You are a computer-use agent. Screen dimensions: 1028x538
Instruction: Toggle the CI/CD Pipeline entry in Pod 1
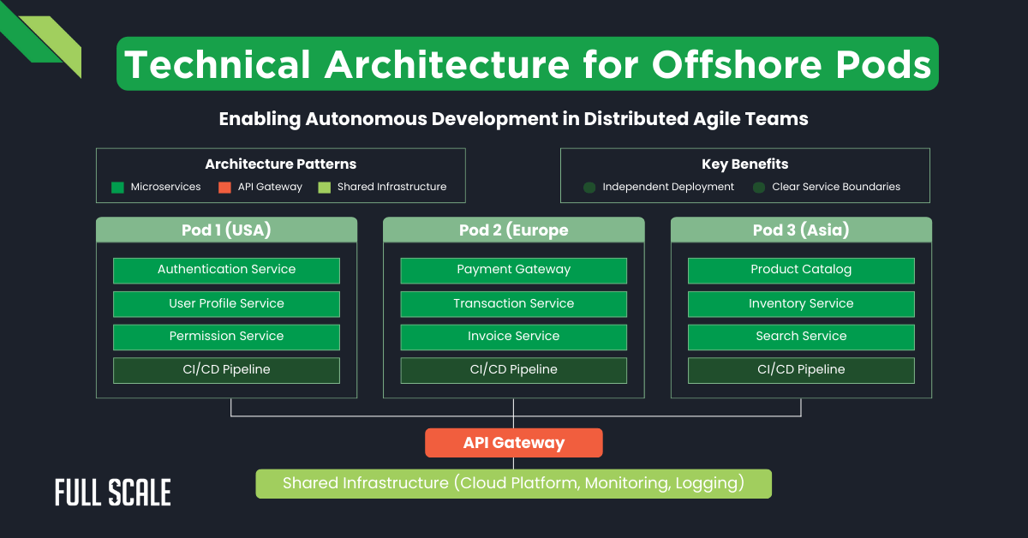pos(226,369)
